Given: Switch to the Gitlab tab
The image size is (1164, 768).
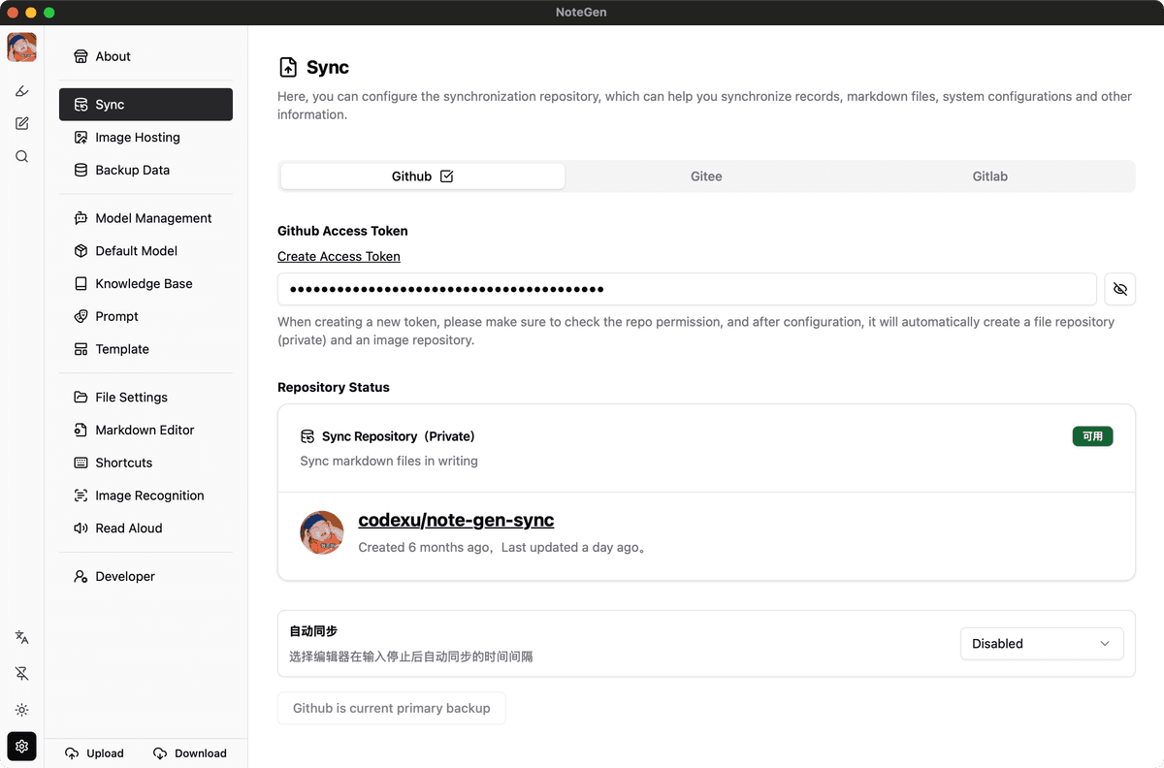Looking at the screenshot, I should (989, 176).
